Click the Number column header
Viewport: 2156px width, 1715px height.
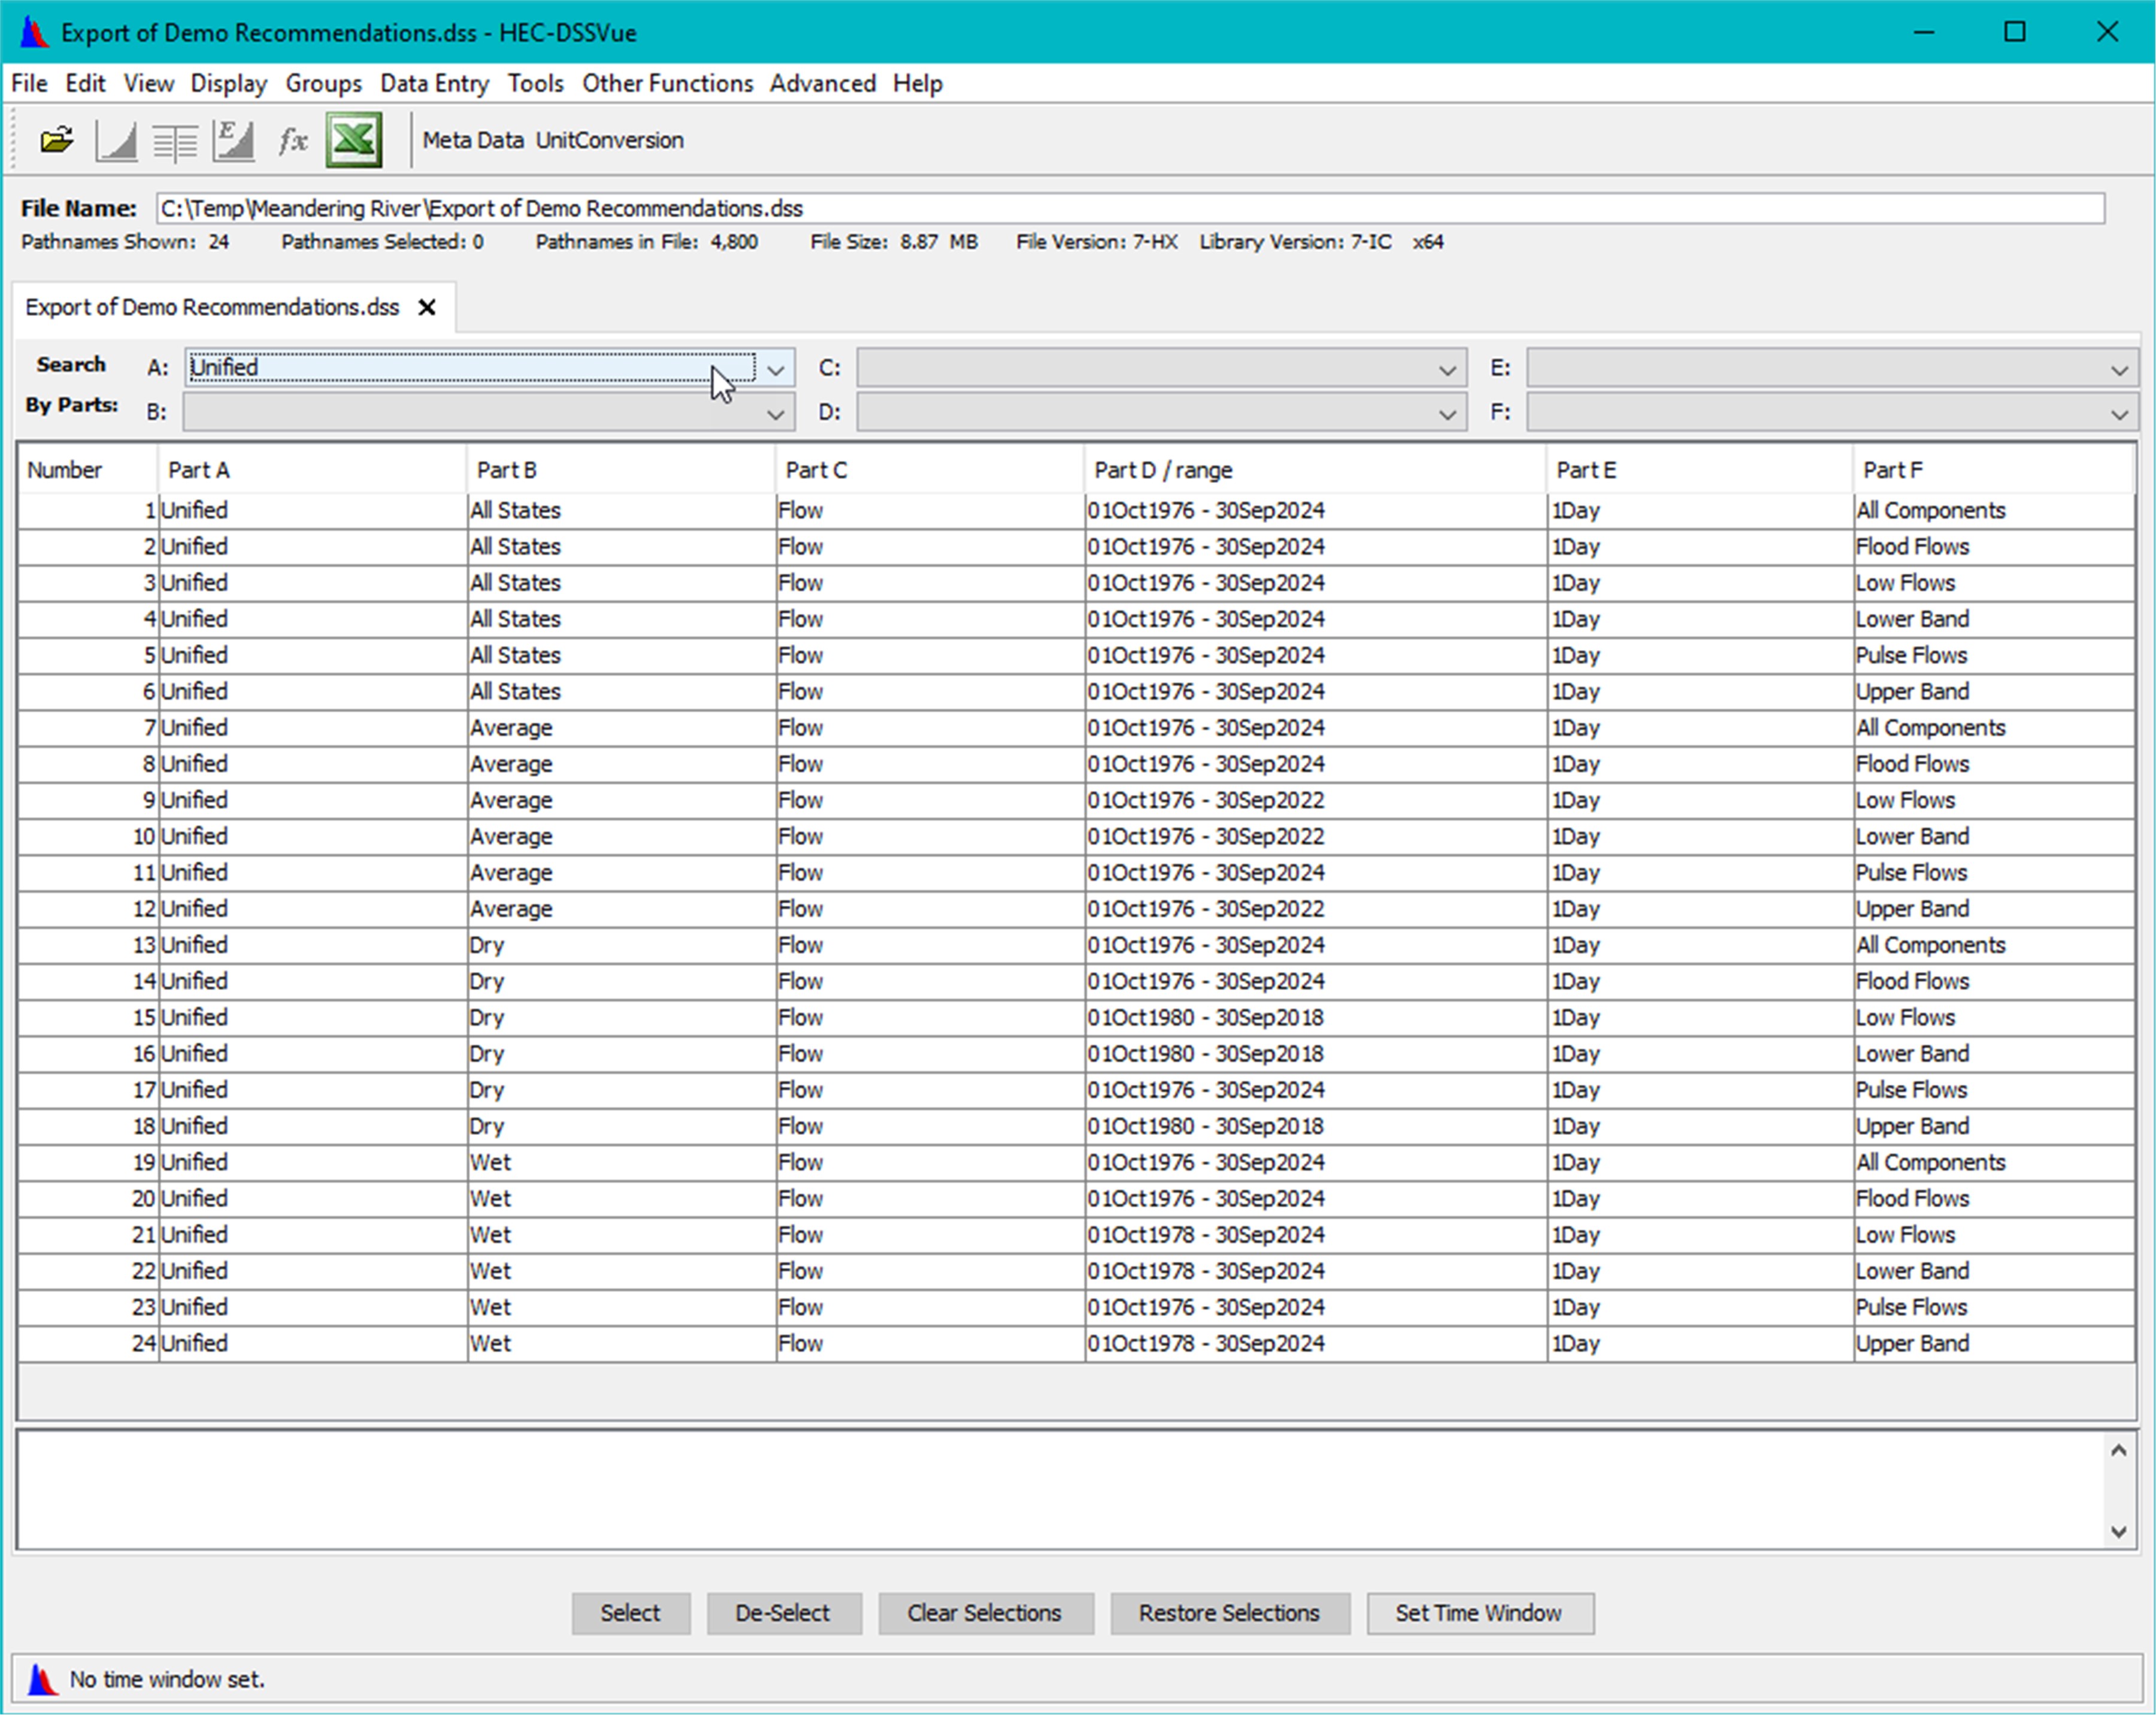87,470
